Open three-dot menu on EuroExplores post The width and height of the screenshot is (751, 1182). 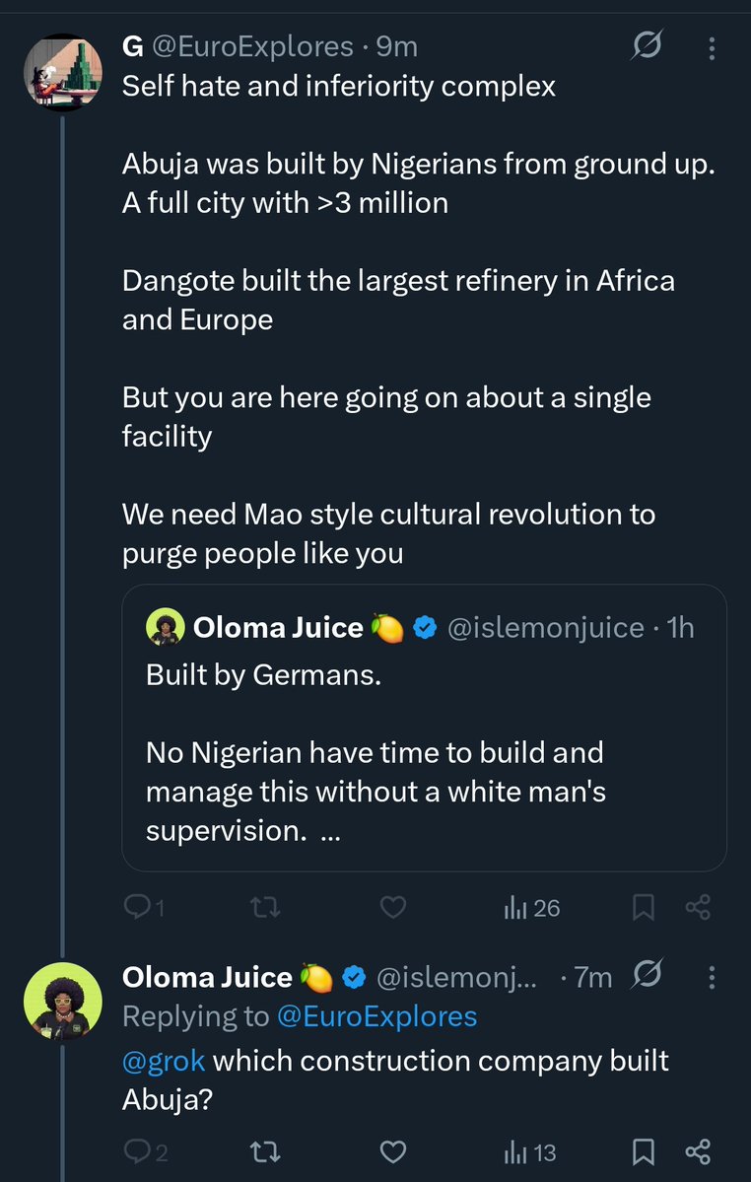pos(713,46)
